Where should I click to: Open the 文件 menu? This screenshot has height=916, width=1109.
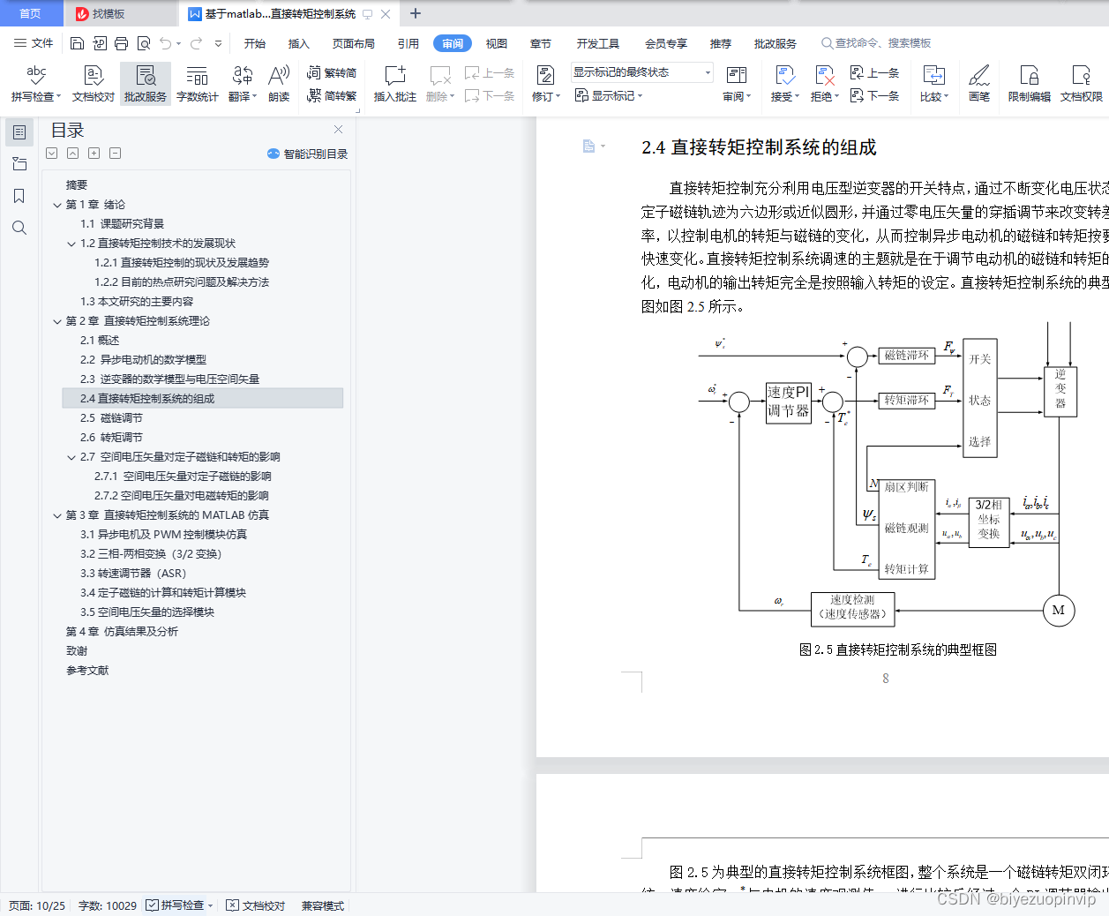point(41,42)
